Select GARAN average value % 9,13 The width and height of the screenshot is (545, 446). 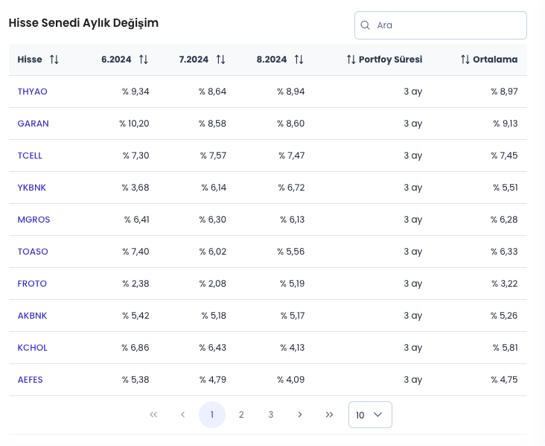pyautogui.click(x=506, y=124)
